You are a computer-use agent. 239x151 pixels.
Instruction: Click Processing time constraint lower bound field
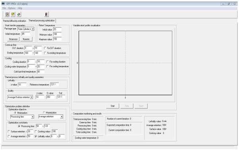39,126
